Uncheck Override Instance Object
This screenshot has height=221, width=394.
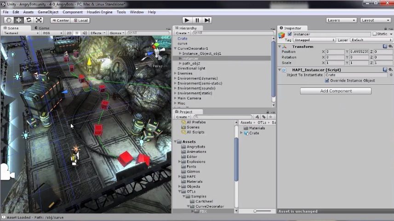tap(327, 81)
